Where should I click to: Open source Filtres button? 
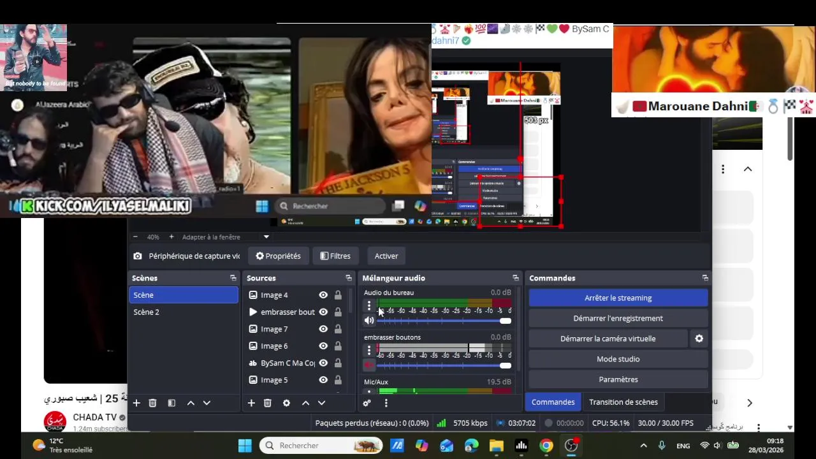pyautogui.click(x=335, y=256)
